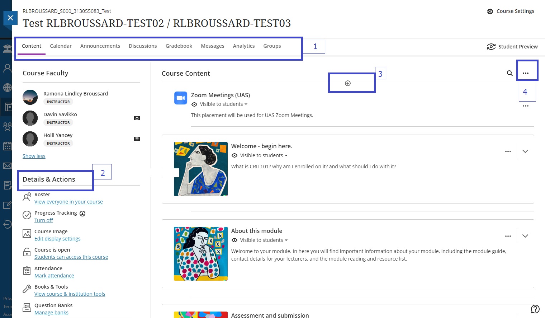Viewport: 545px width, 318px height.
Task: Expand the About this module chevron
Action: pos(525,236)
